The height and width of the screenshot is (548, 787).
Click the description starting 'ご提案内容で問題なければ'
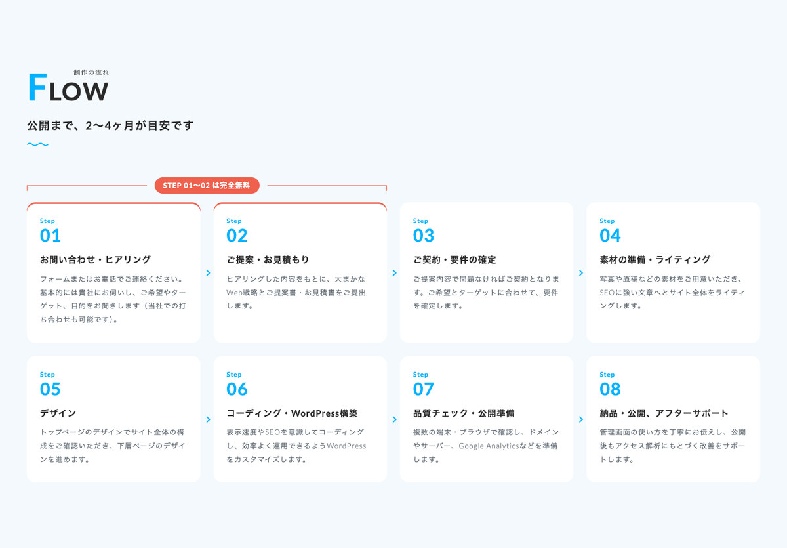point(486,293)
